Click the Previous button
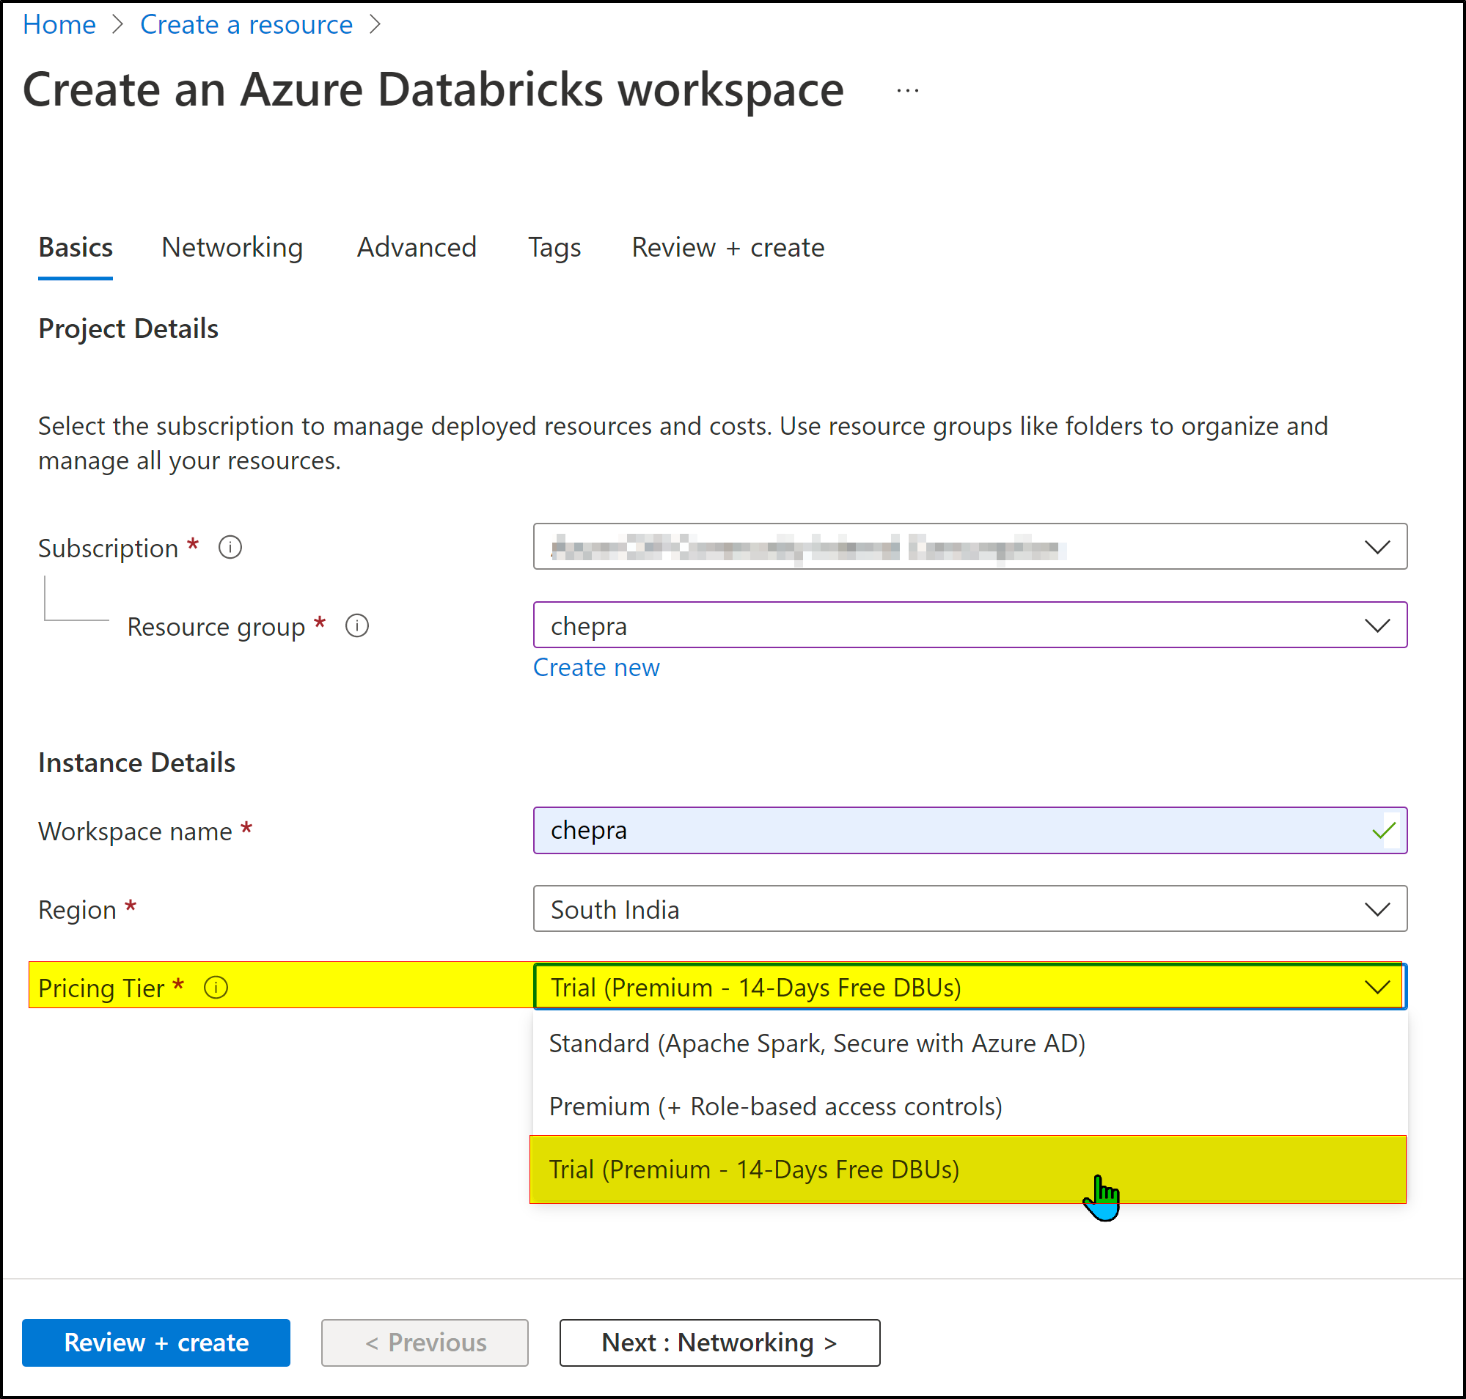 tap(425, 1343)
